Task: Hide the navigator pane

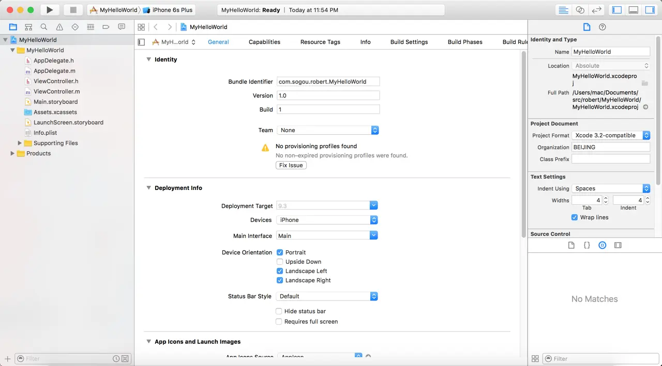Action: pyautogui.click(x=616, y=10)
